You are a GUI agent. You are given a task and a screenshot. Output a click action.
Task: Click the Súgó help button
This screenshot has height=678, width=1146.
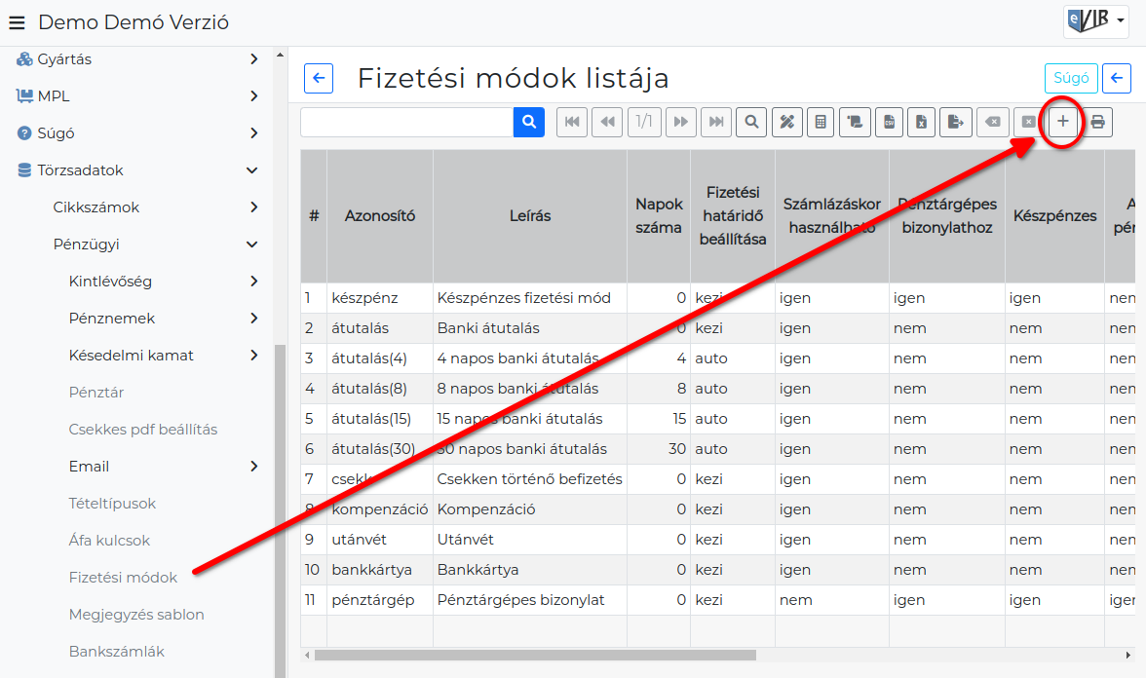(1072, 78)
